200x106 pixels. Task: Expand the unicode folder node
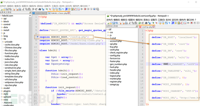tap(3, 42)
